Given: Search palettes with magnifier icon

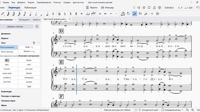Looking at the screenshot, I should click(x=37, y=26).
